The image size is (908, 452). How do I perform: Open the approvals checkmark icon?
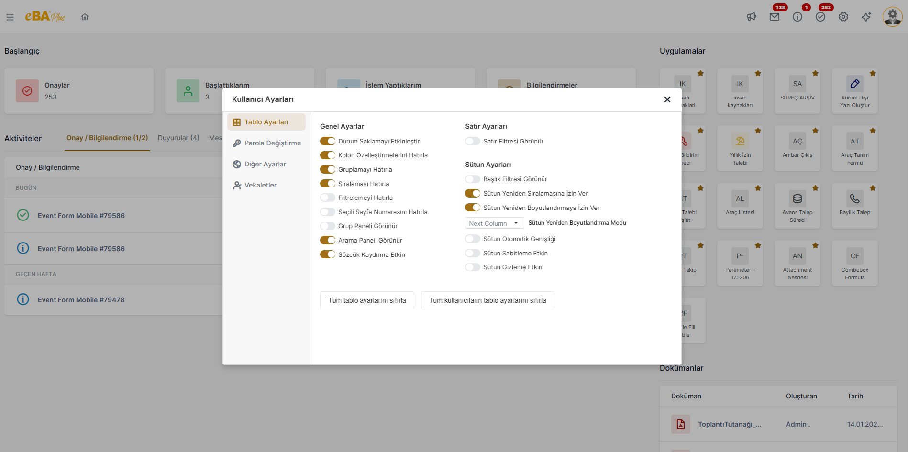click(x=820, y=17)
